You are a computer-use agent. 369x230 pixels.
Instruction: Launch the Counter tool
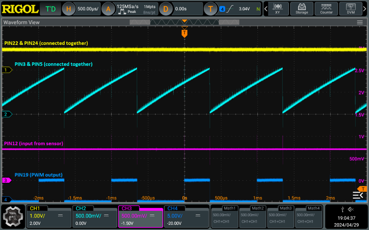(x=326, y=9)
